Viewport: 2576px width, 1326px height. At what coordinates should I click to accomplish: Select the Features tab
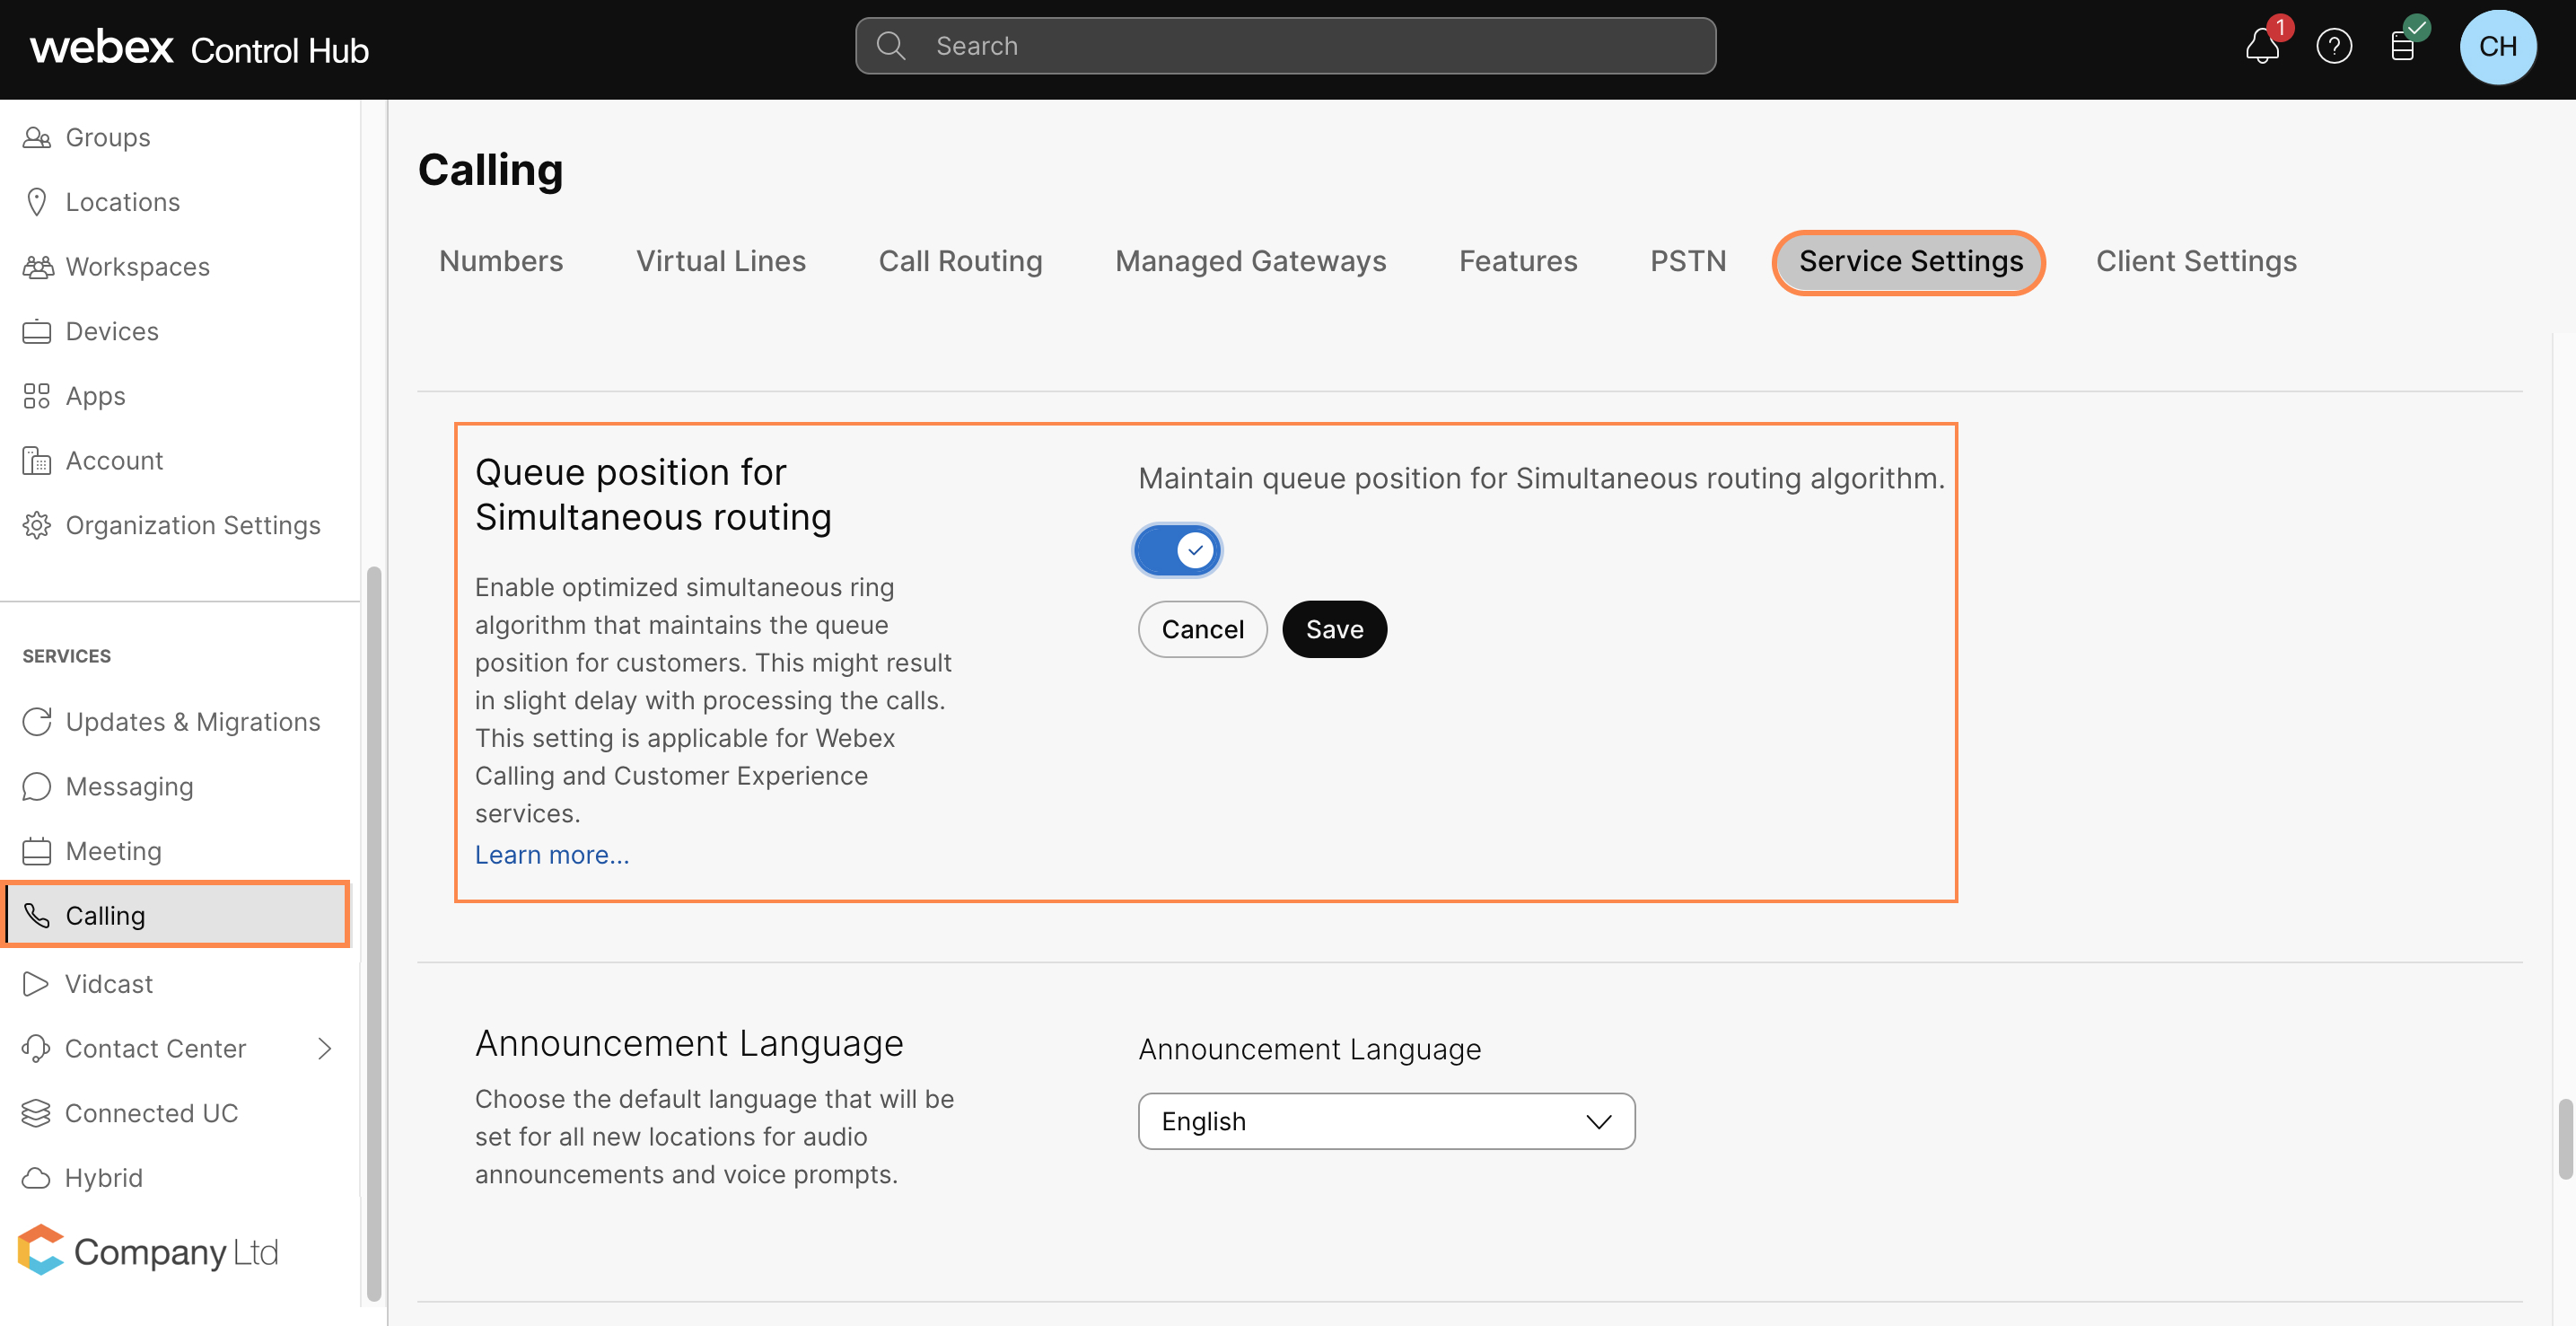pos(1516,260)
